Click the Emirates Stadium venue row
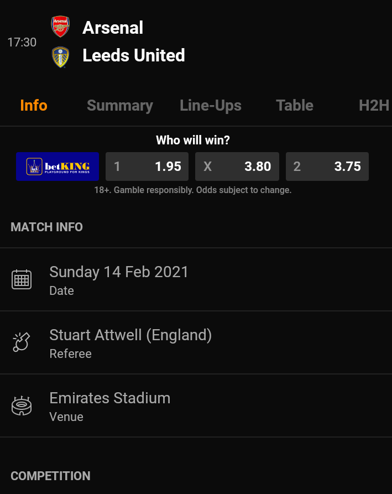 [x=196, y=406]
